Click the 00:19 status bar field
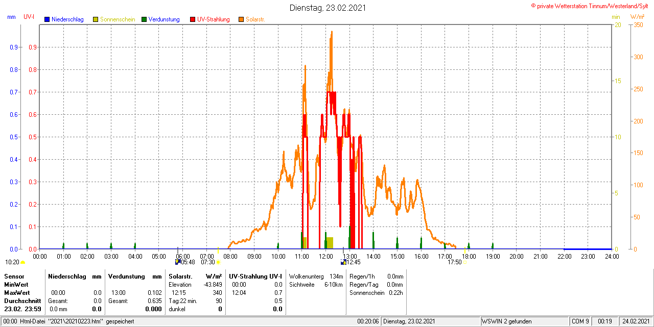Viewport: 654px width, 327px height. pos(605,321)
